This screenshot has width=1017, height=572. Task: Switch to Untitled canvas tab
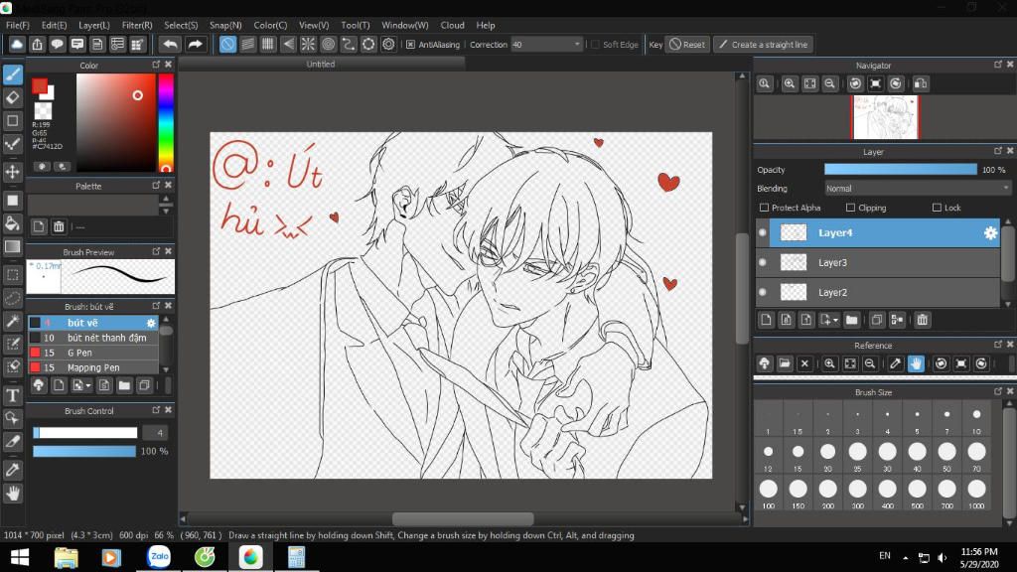click(x=321, y=64)
